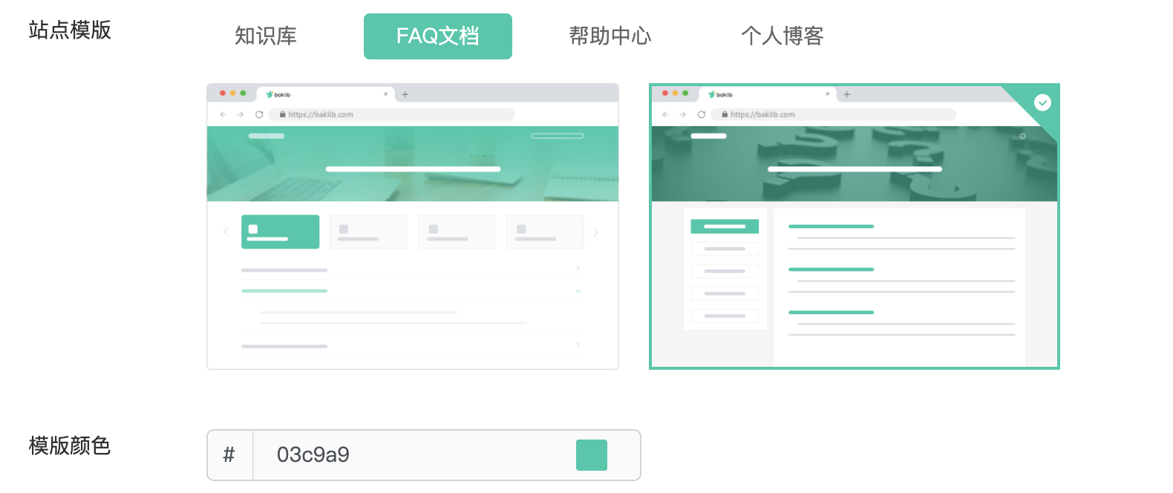Click the green color swatch for 模版颜色
The image size is (1173, 493).
592,455
